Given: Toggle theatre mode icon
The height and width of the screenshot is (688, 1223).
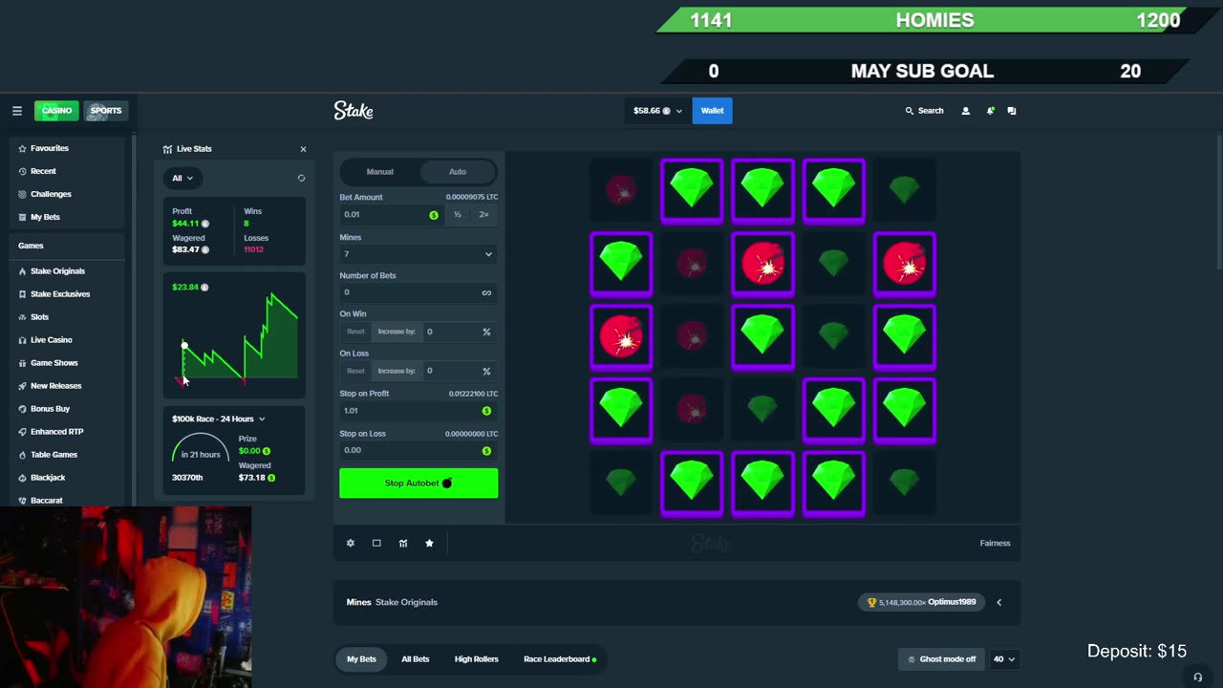Looking at the screenshot, I should pos(376,543).
